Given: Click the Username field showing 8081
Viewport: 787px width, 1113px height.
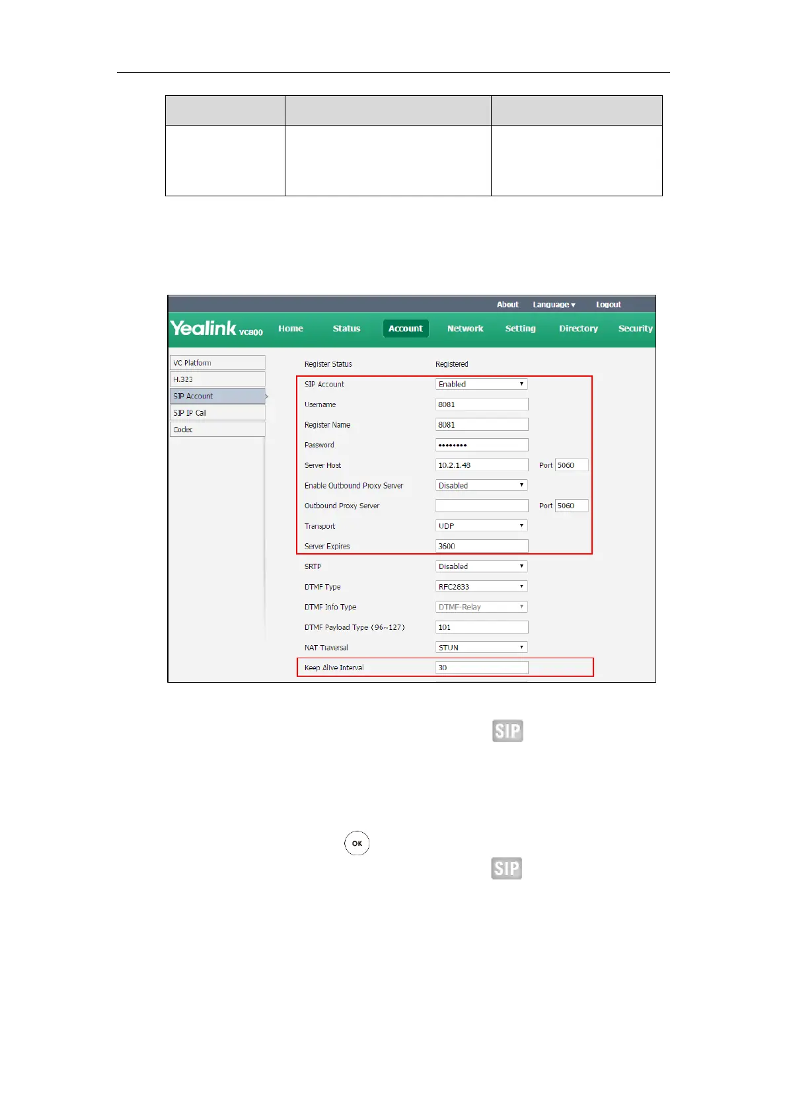Looking at the screenshot, I should pos(482,404).
